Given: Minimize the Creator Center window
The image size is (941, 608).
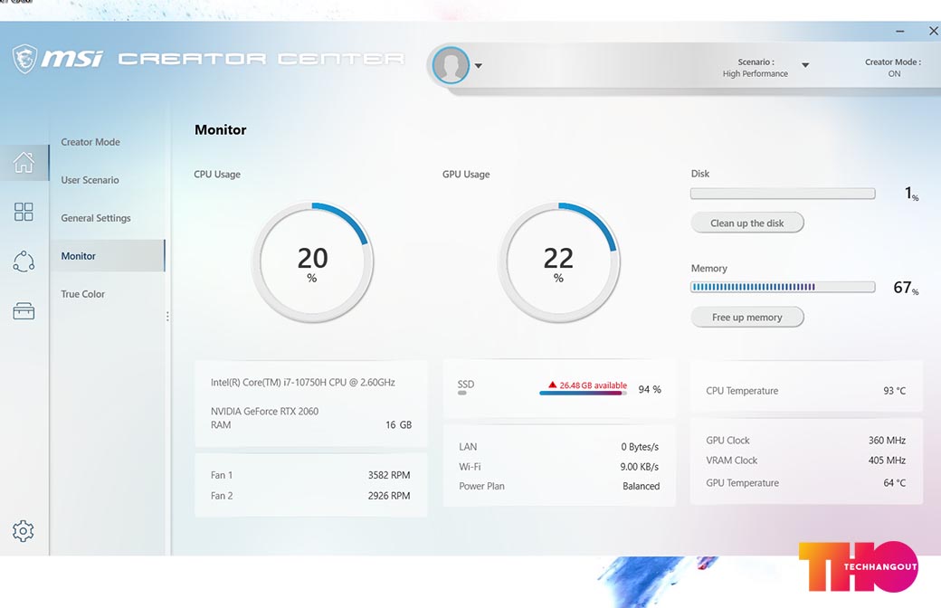Looking at the screenshot, I should pos(899,31).
